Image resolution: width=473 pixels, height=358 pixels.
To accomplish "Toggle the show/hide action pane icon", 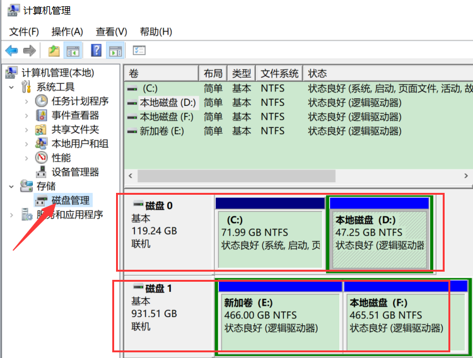I will pyautogui.click(x=115, y=50).
